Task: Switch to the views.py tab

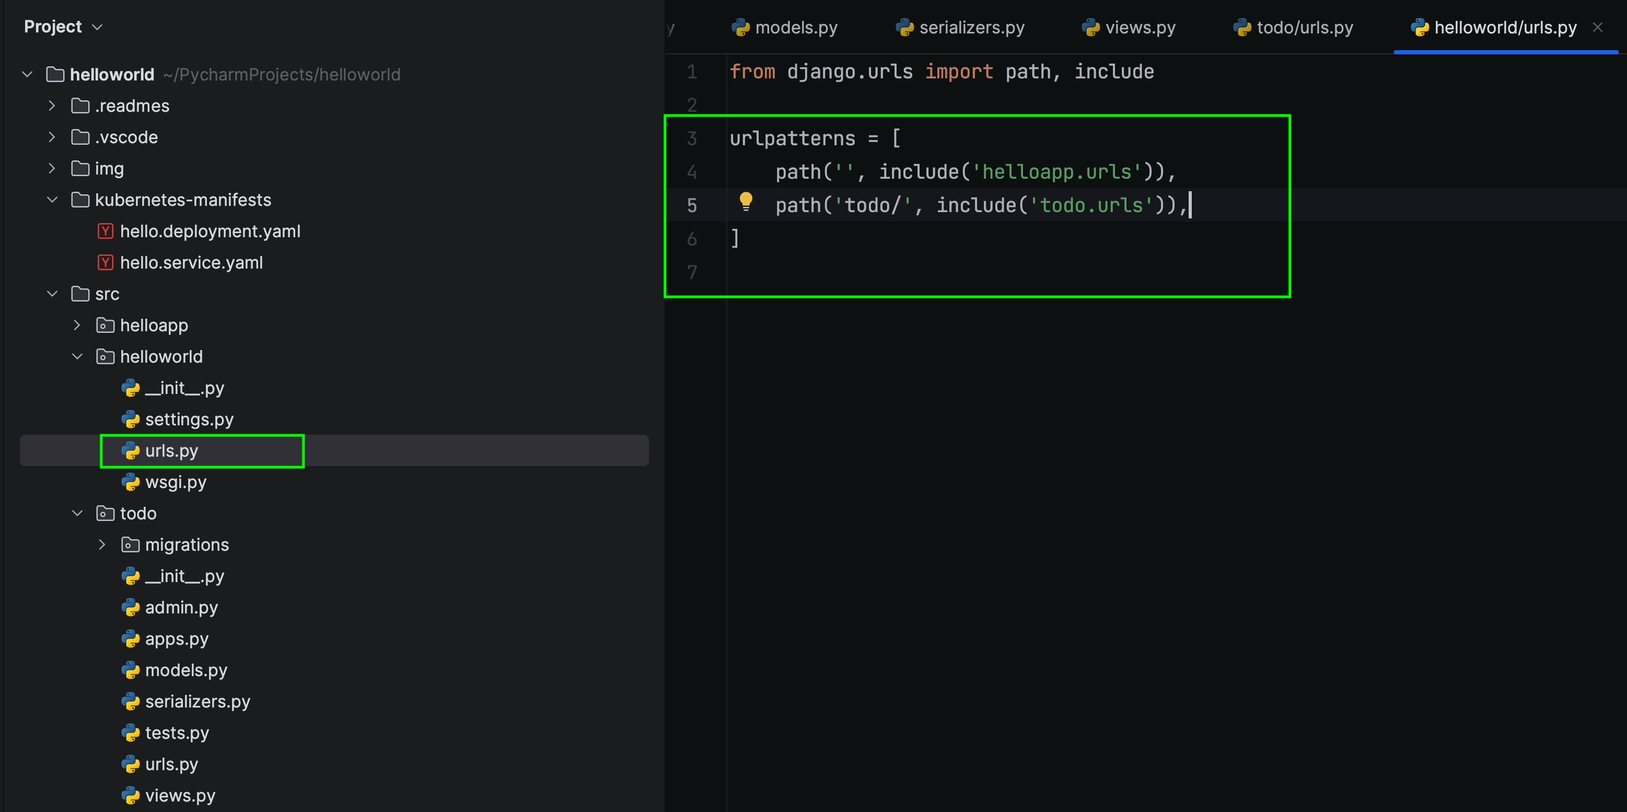Action: [x=1140, y=27]
